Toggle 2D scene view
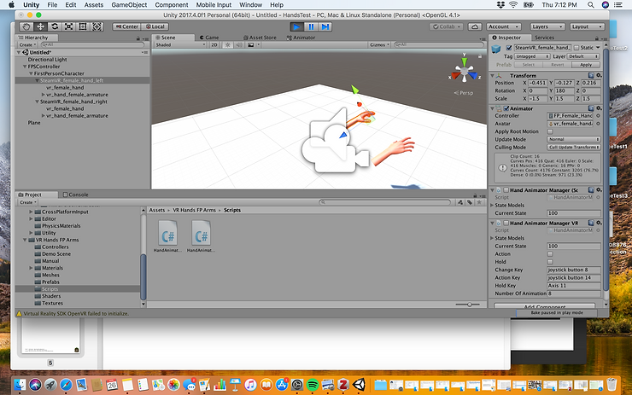The height and width of the screenshot is (395, 632). coord(214,44)
